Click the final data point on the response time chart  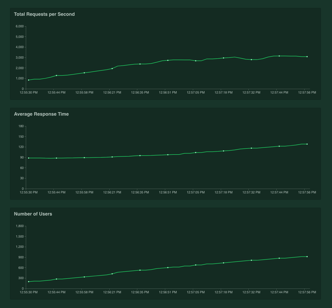(306, 144)
